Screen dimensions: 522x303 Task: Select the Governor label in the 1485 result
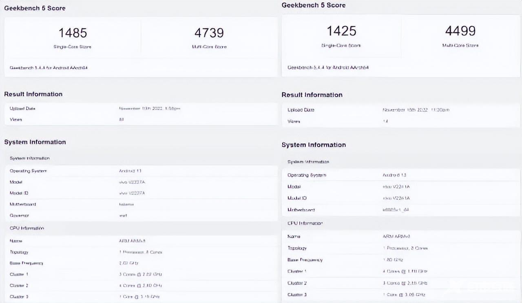click(19, 215)
